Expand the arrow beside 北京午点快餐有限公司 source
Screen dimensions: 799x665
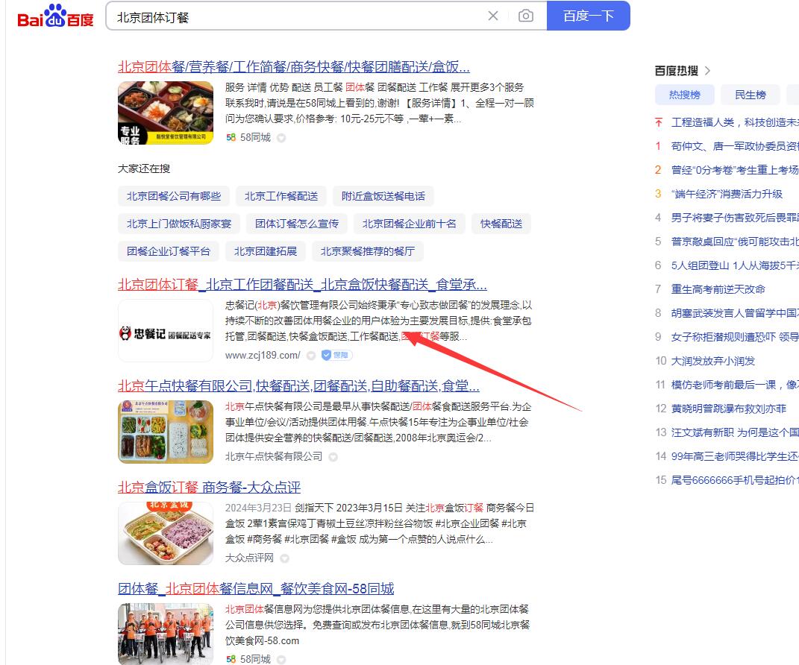coord(333,456)
